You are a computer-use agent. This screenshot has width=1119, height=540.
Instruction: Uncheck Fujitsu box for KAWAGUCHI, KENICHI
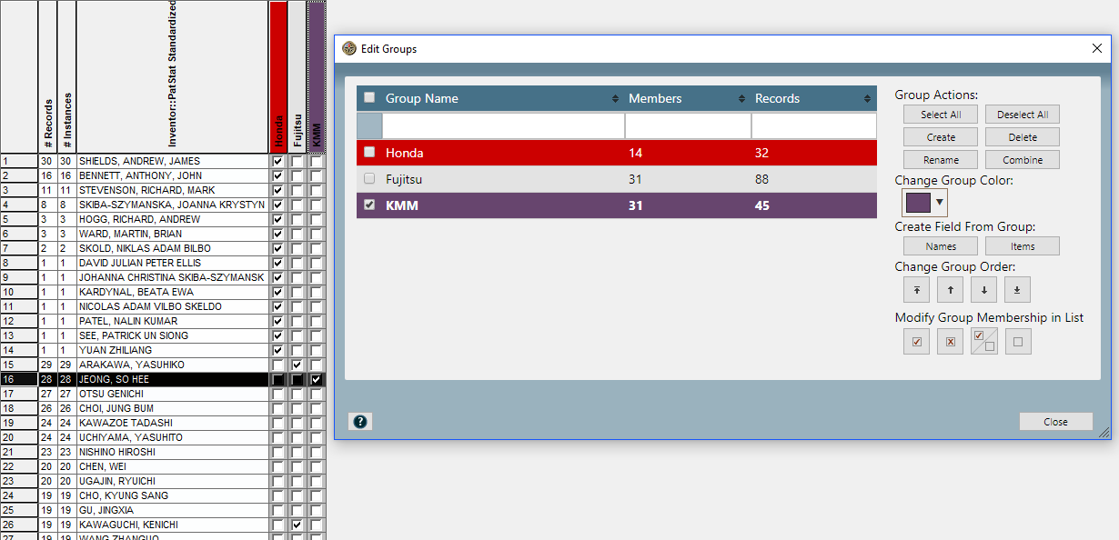point(297,525)
